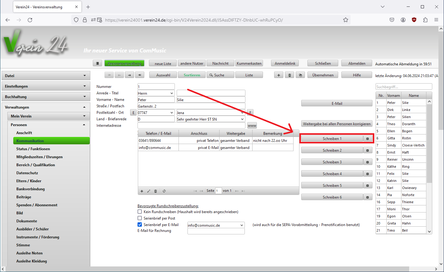Open Anschrift in the sidebar
Viewport: 444px width, 272px height.
pos(24,133)
